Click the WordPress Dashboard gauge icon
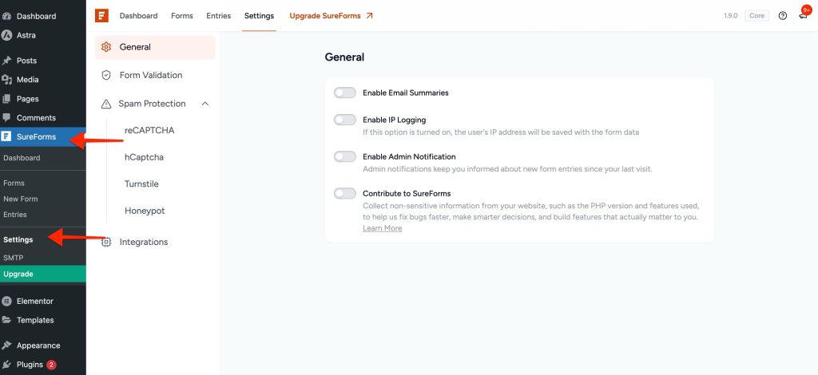Screen dimensions: 818x375 coord(6,16)
